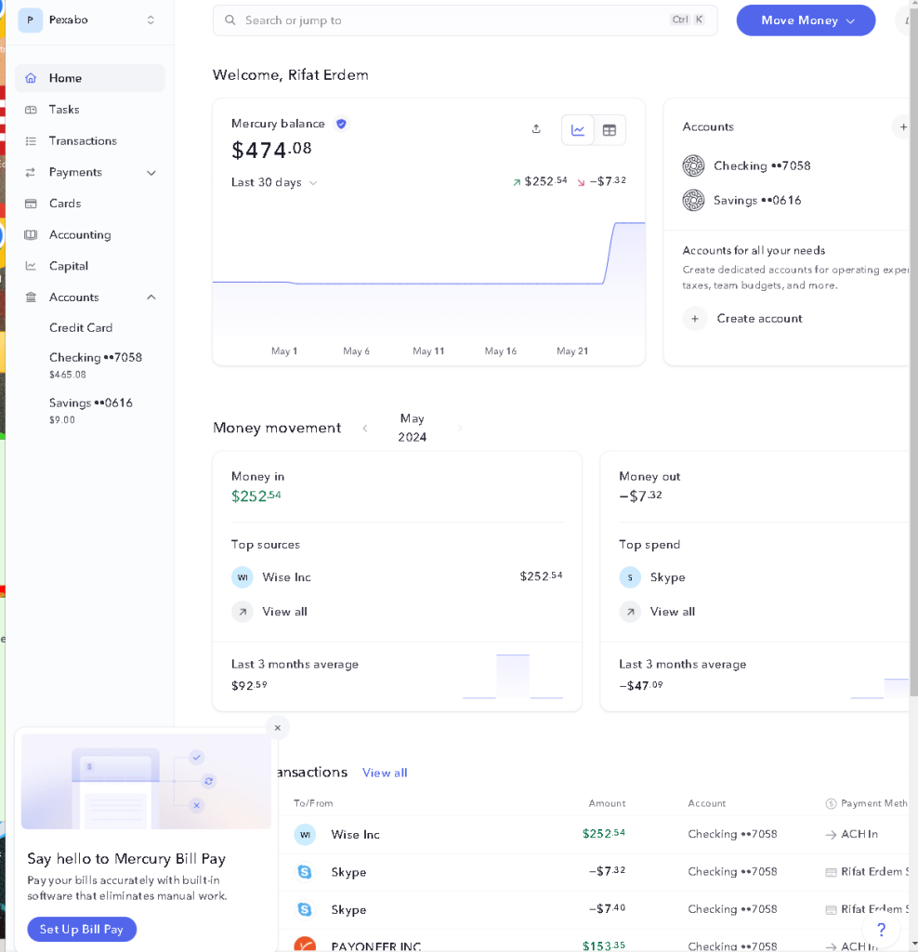This screenshot has height=952, width=918.
Task: Click the Transactions list icon
Action: 31,141
